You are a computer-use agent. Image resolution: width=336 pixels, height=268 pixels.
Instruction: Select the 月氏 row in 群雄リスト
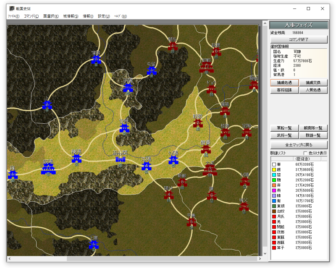299,216
